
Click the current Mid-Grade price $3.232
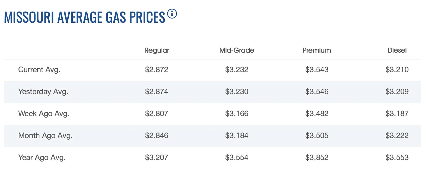pyautogui.click(x=237, y=70)
